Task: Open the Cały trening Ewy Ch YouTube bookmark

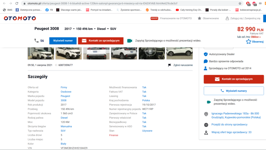Action: coord(189,10)
